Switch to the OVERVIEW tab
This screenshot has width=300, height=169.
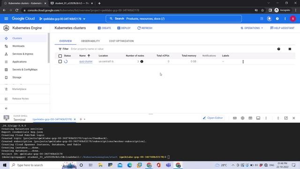(66, 41)
